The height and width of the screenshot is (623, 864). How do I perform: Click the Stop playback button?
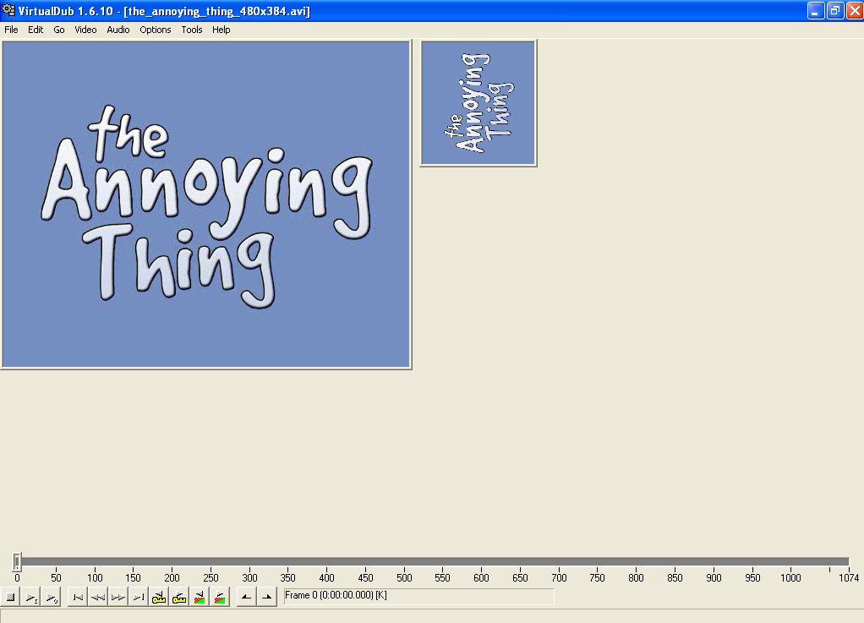point(10,597)
